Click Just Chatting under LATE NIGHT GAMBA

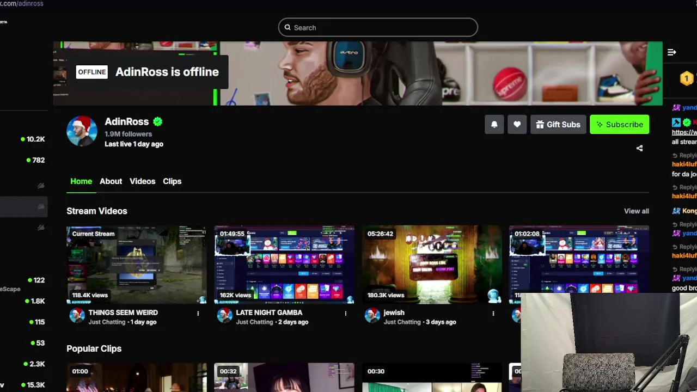(x=254, y=322)
